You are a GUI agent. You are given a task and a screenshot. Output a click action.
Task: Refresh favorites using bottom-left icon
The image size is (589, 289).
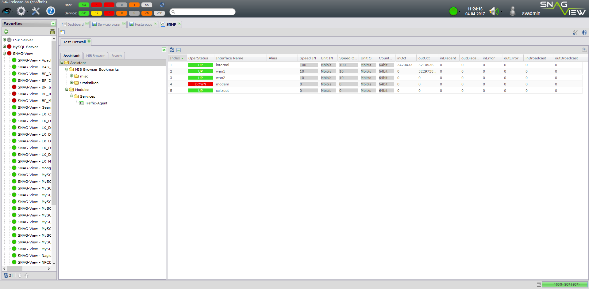(6, 276)
